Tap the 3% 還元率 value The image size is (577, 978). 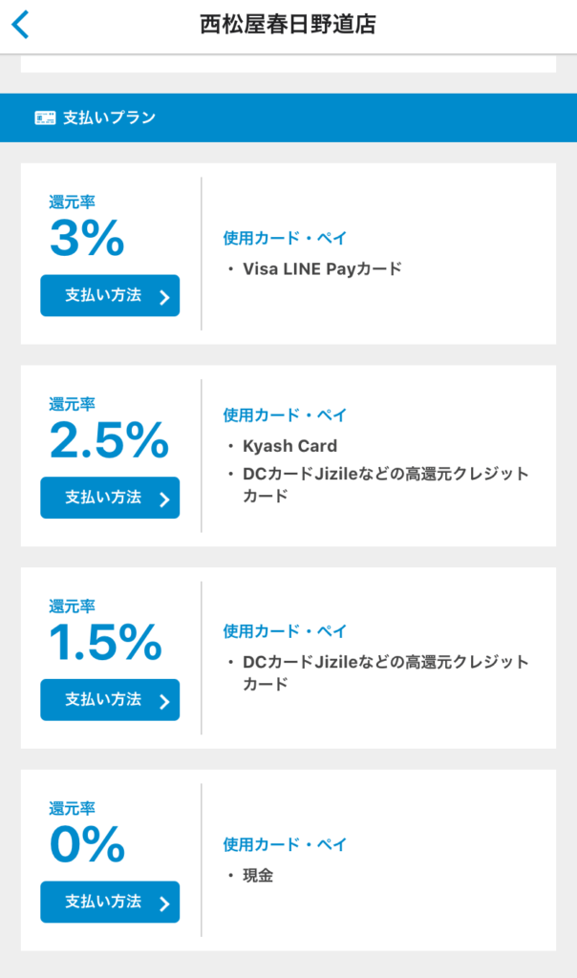tap(87, 240)
